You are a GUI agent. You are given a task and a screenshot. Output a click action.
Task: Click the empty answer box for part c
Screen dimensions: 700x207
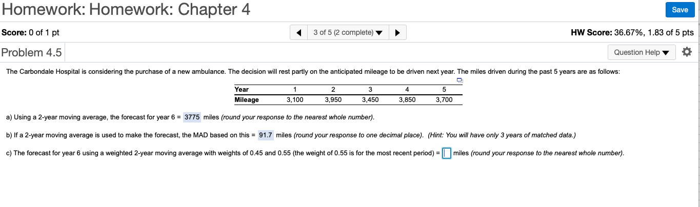446,153
